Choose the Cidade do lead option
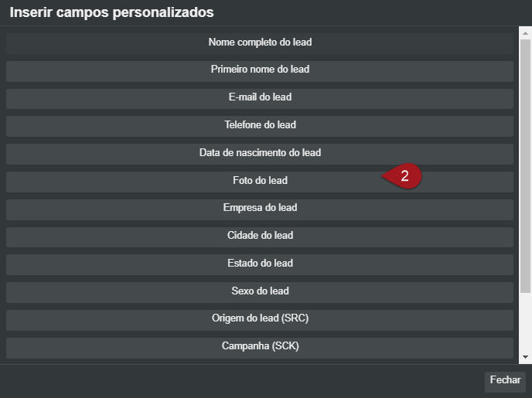 click(x=260, y=236)
